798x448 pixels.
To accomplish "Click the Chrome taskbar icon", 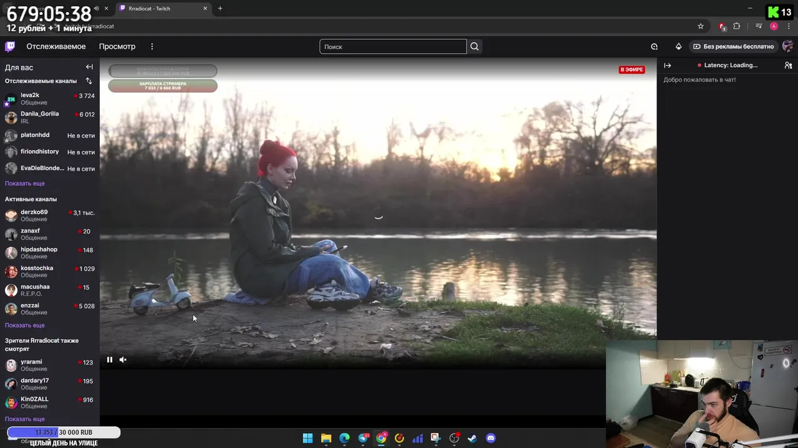I will coord(382,438).
